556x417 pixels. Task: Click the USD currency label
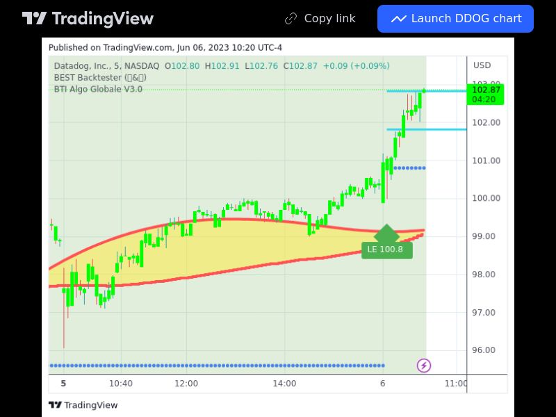coord(482,65)
